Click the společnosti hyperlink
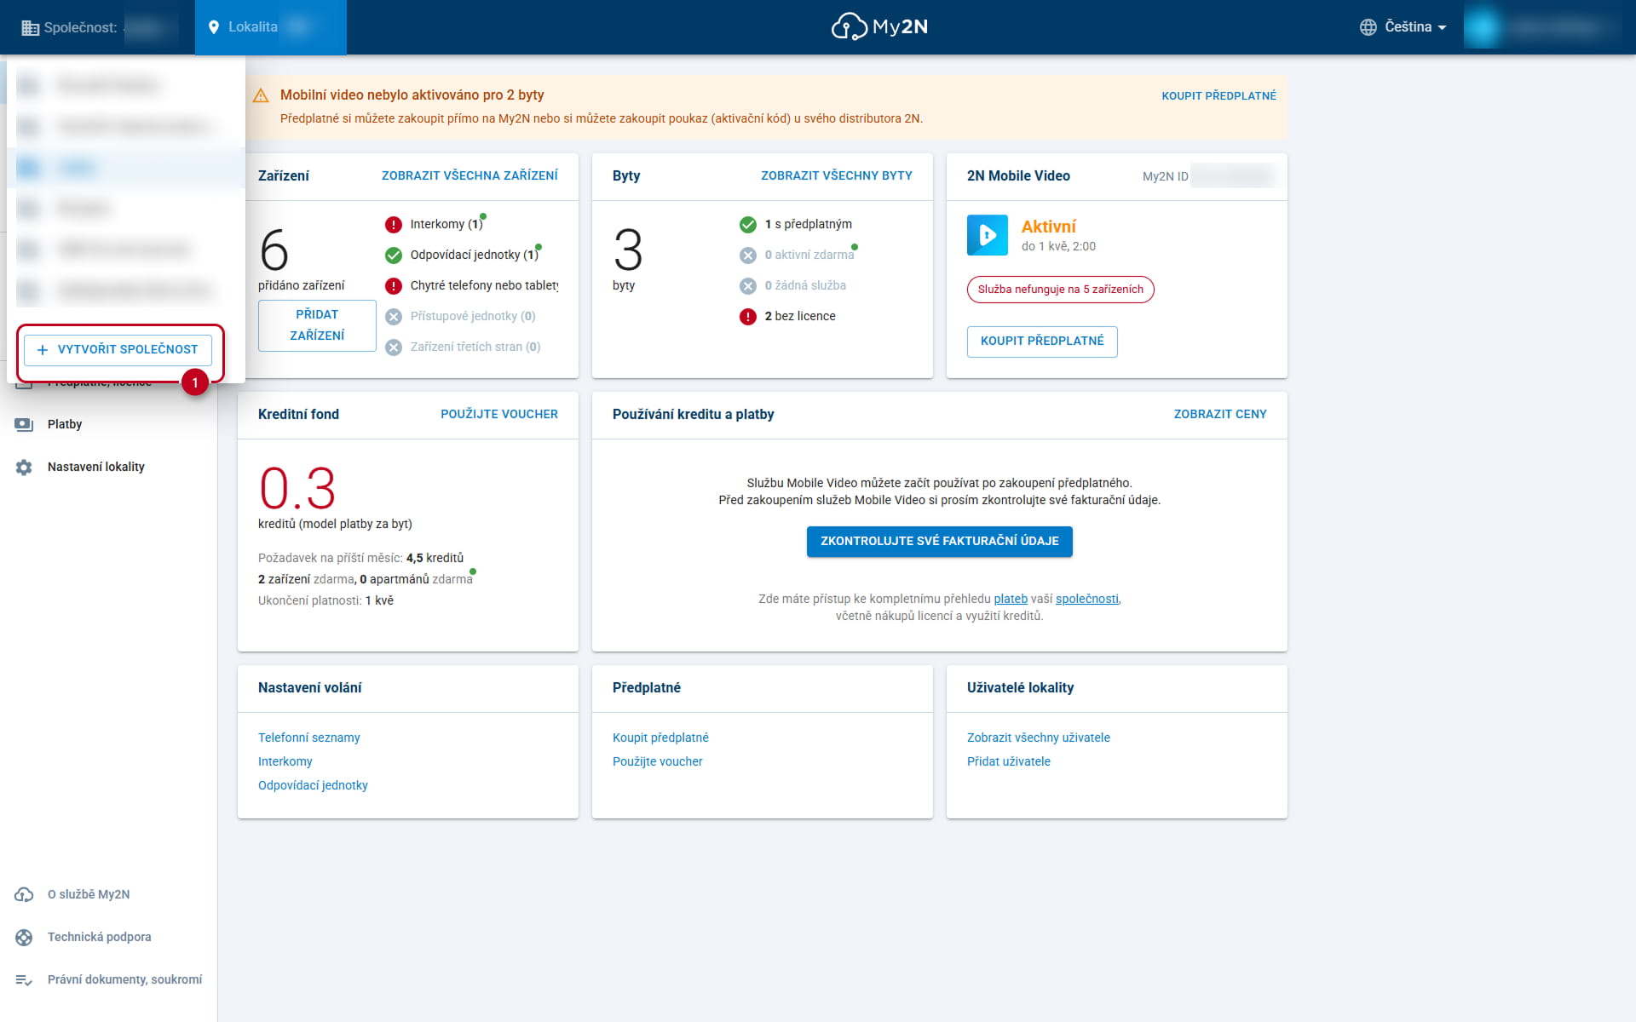This screenshot has height=1022, width=1636. pyautogui.click(x=1087, y=599)
